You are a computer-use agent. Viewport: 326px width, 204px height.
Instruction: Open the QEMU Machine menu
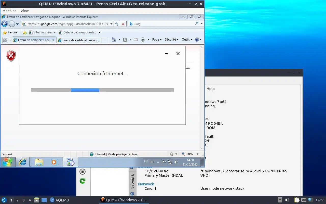(9, 11)
